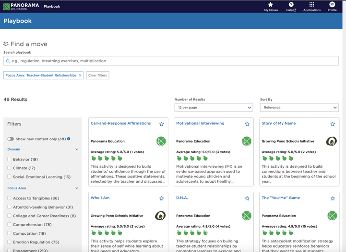This screenshot has width=346, height=252.
Task: Click apple rating on D.N.A. card
Action: pos(192,233)
